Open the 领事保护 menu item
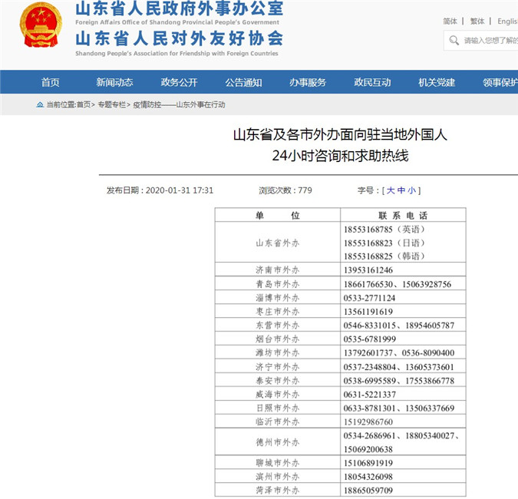This screenshot has width=518, height=499. coord(500,82)
